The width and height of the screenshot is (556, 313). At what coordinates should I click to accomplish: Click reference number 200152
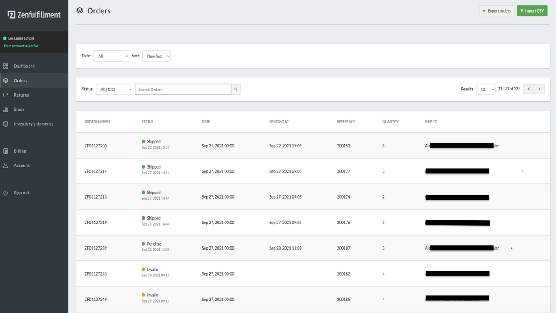343,146
